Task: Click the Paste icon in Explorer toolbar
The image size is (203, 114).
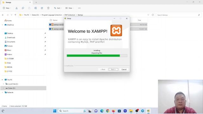Action: (29, 8)
